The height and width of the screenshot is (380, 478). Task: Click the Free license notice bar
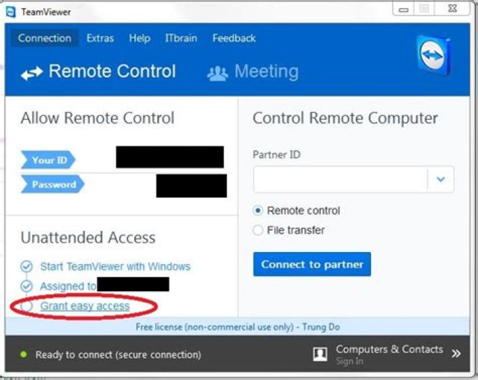(x=238, y=327)
